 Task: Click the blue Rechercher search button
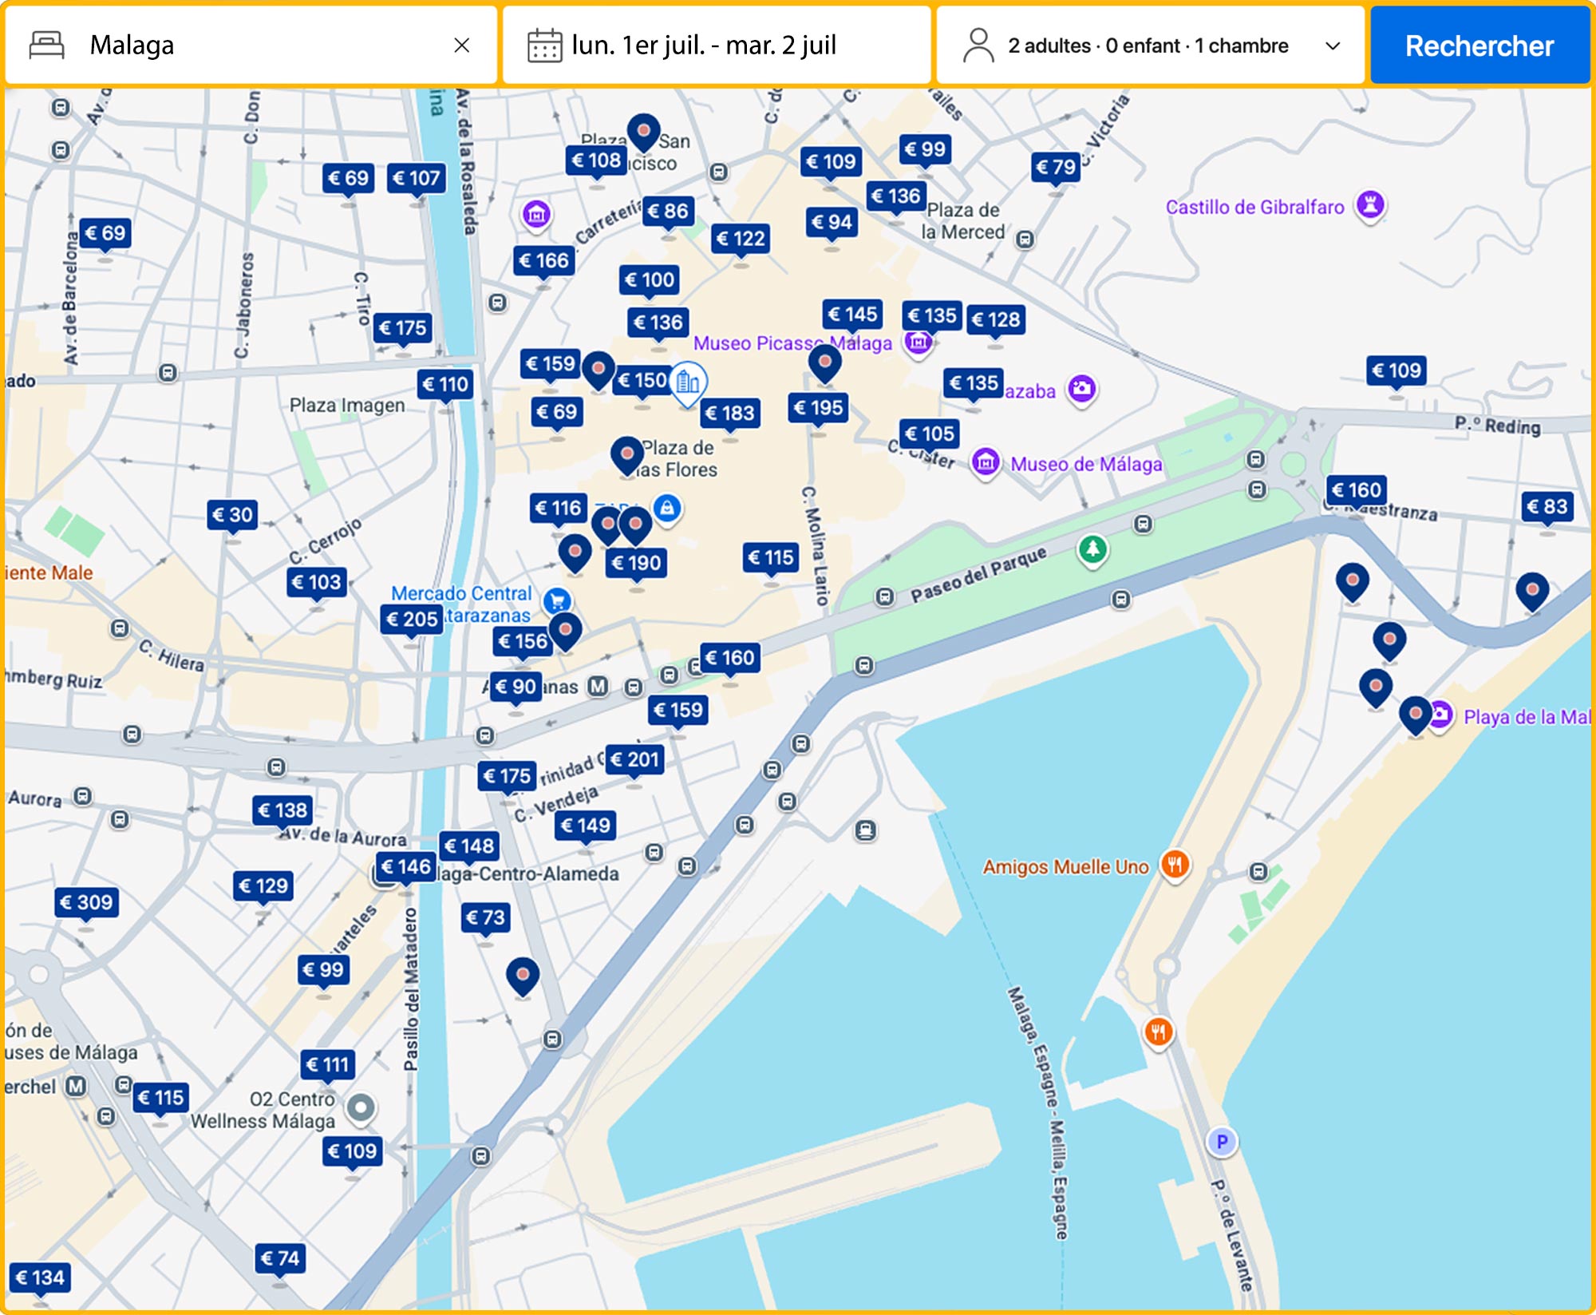click(1480, 46)
